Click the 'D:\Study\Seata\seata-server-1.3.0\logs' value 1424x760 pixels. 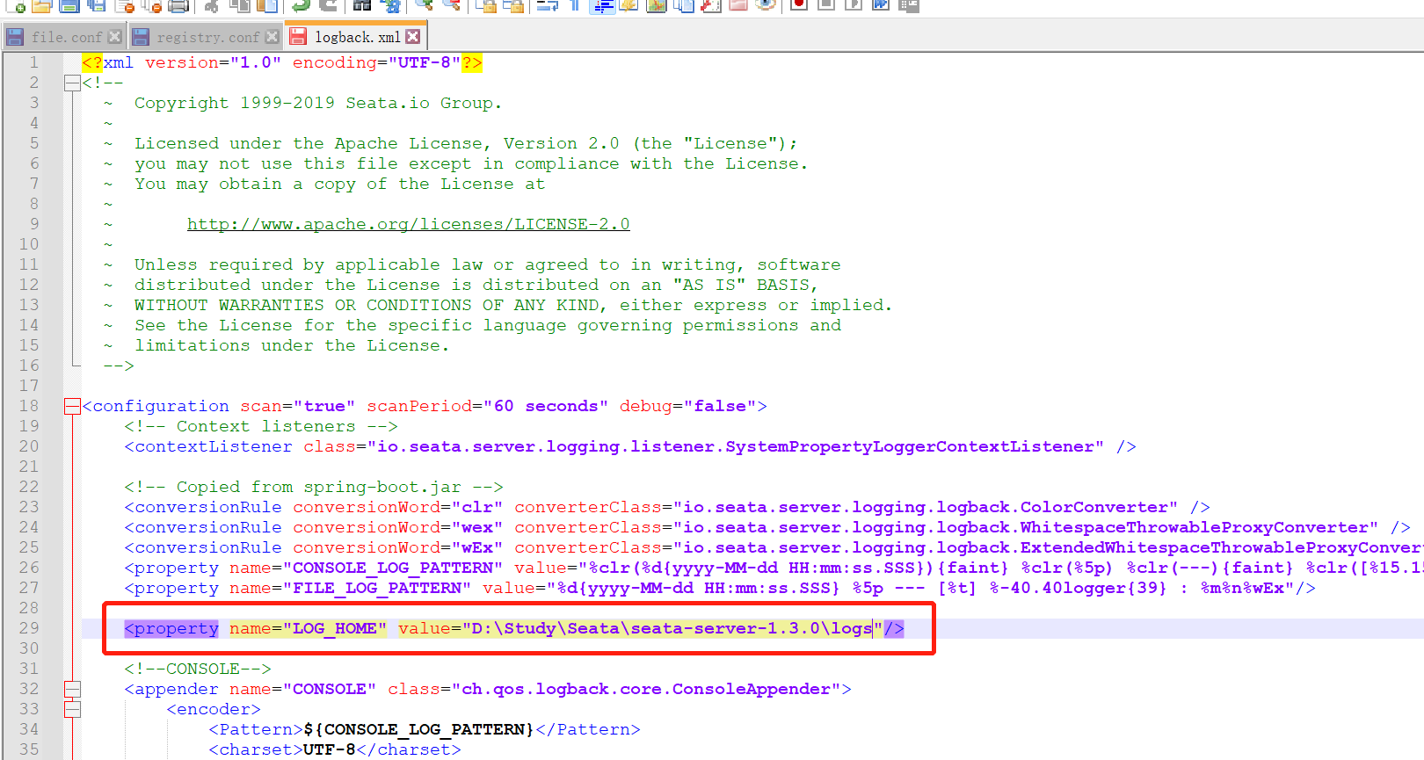672,628
